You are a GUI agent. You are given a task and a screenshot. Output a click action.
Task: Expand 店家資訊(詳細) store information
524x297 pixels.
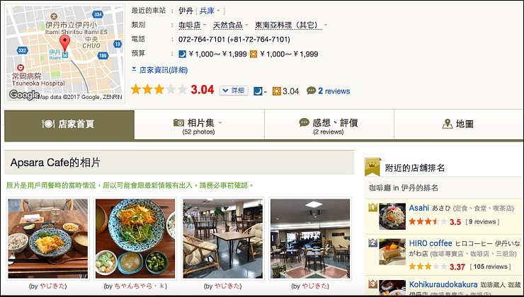click(160, 70)
